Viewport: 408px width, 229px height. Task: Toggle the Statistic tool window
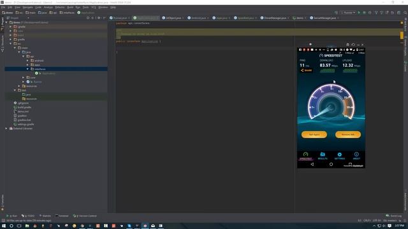[x=45, y=216]
